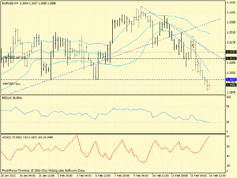The height and width of the screenshot is (178, 237).
Task: Click the 62 value on ADX scale
Action: pyautogui.click(x=228, y=146)
